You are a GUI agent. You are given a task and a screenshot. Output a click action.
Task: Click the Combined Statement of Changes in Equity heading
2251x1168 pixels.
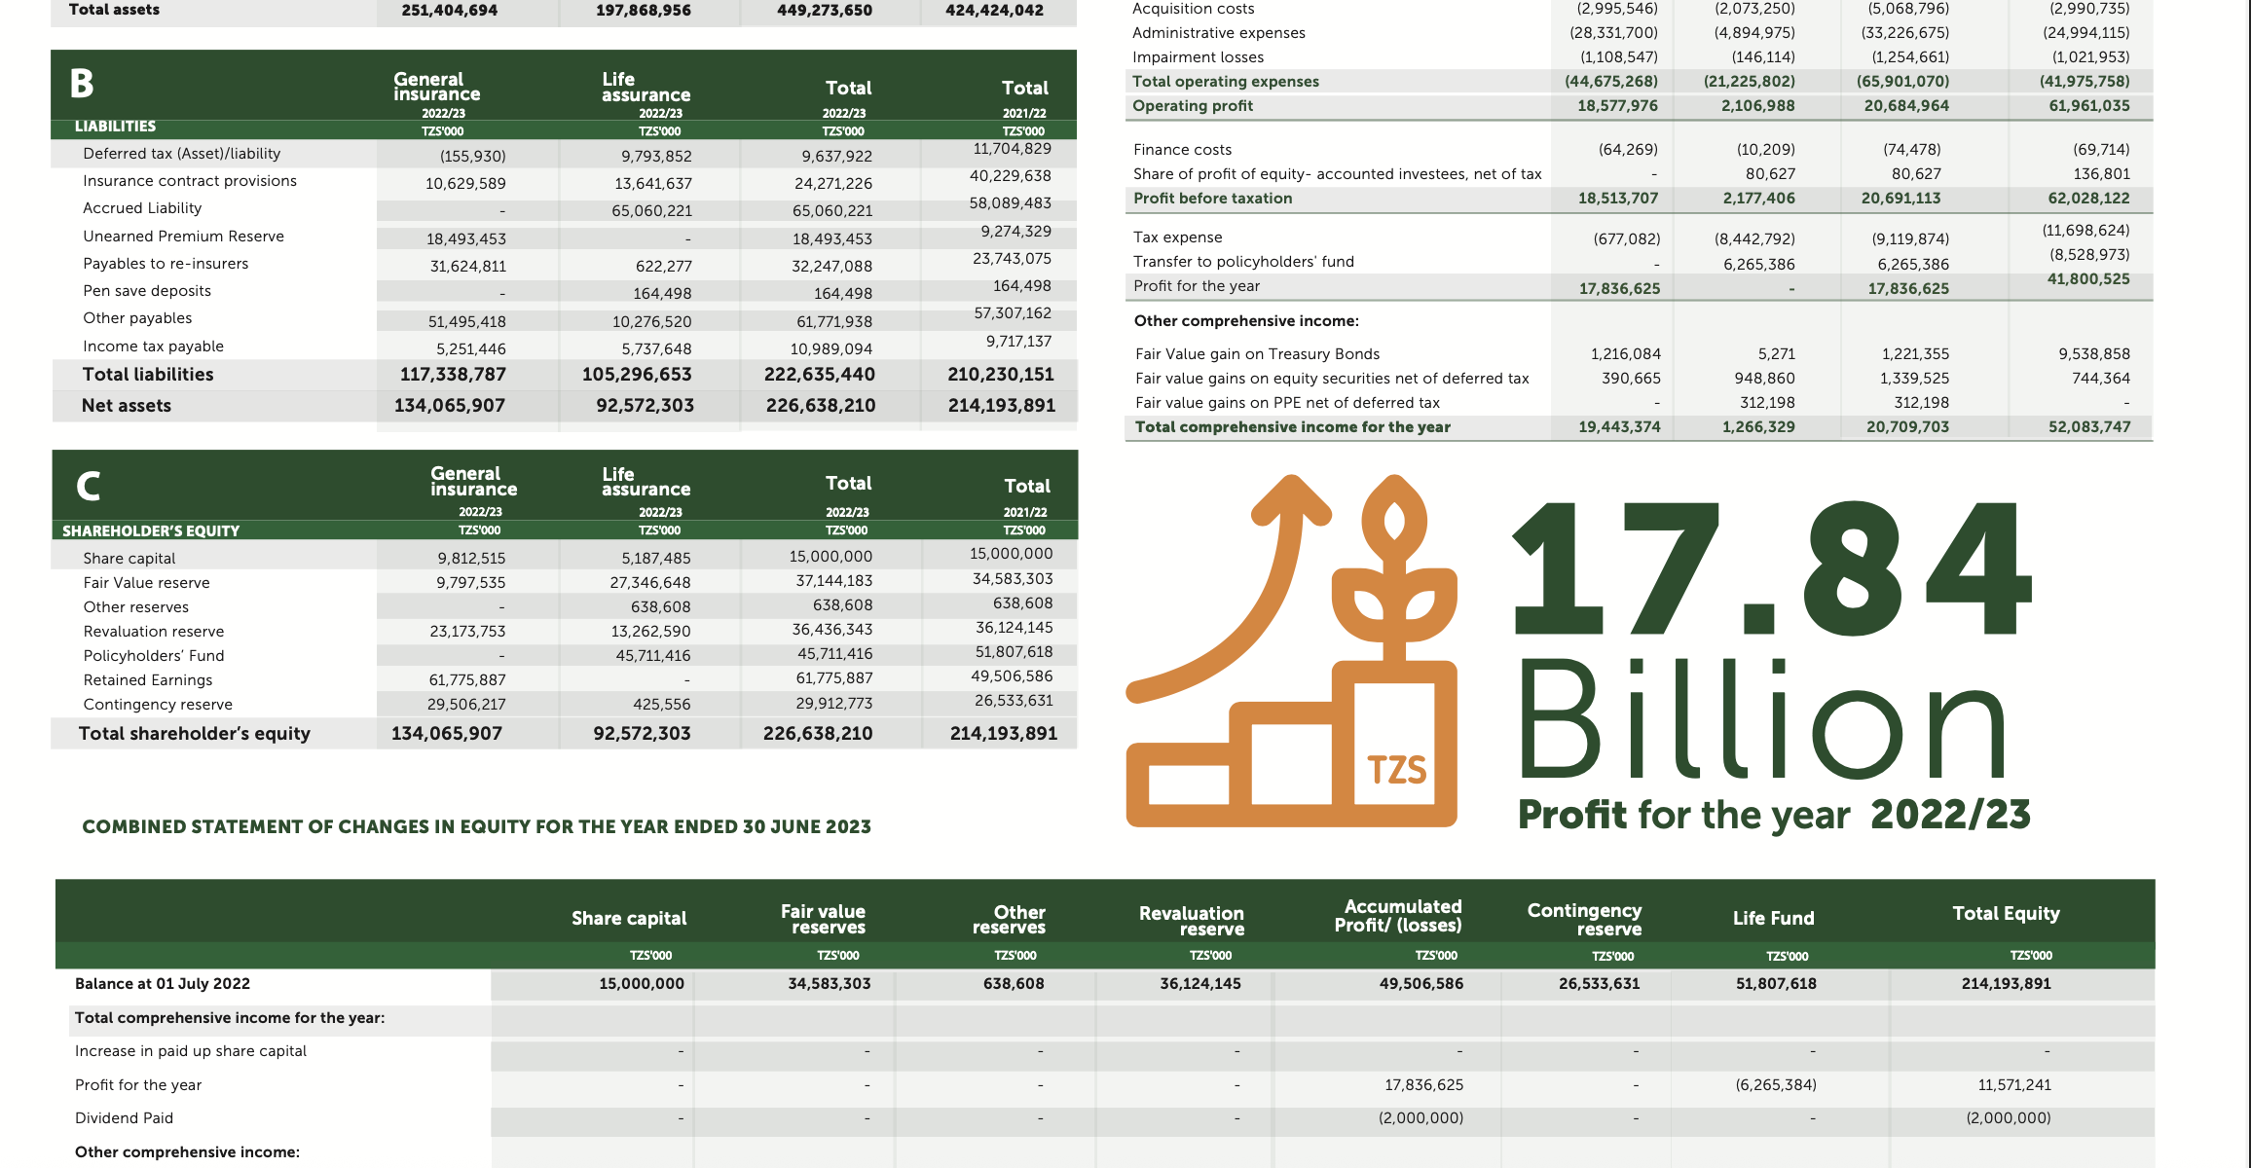pos(476,827)
